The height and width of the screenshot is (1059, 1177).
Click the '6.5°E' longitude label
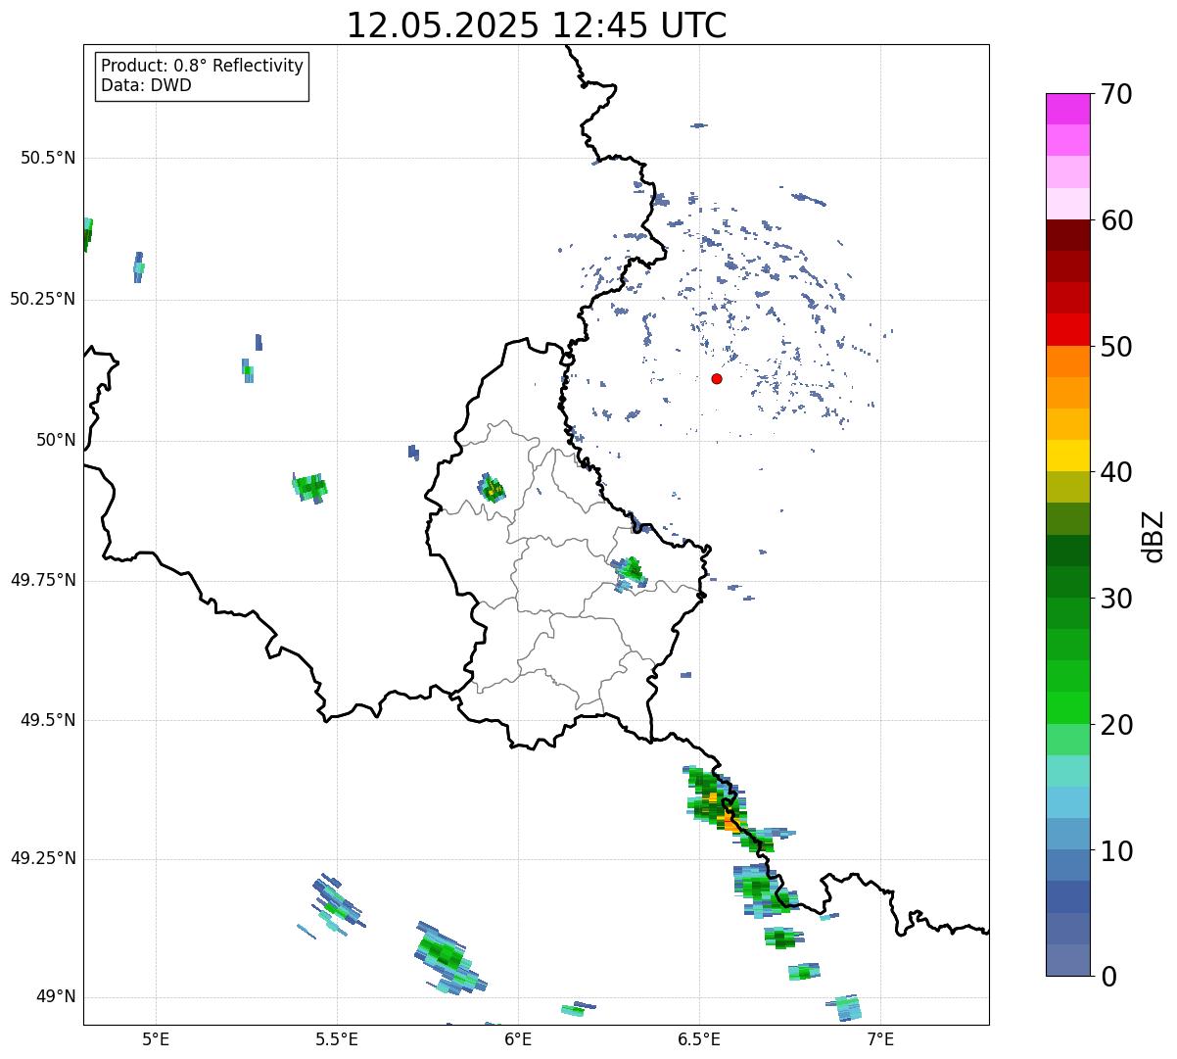click(699, 1038)
